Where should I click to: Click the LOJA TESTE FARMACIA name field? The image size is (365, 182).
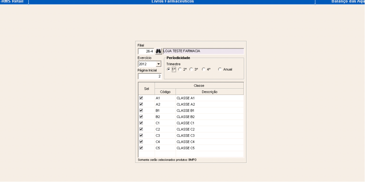tap(203, 51)
